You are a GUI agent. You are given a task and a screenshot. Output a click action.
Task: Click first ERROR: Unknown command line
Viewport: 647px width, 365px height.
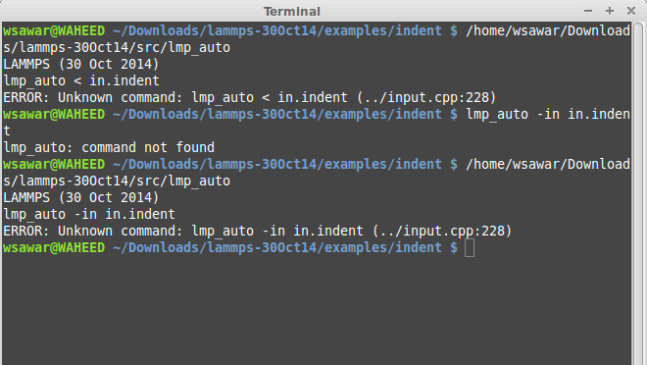pos(249,98)
